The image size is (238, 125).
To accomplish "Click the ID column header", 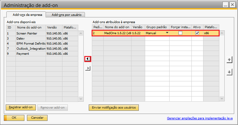I will tap(11, 28).
